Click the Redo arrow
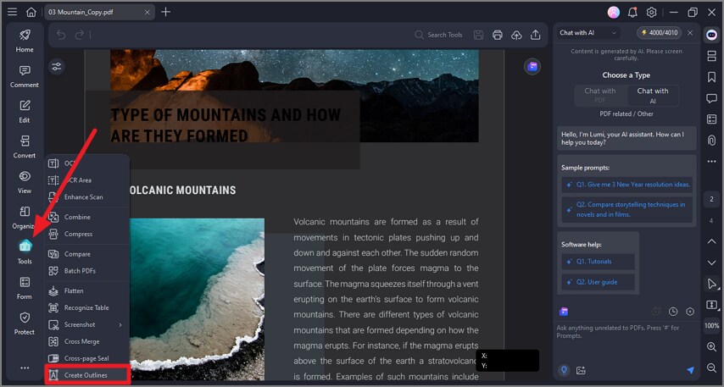Screen dimensions: 724x387 click(x=80, y=35)
